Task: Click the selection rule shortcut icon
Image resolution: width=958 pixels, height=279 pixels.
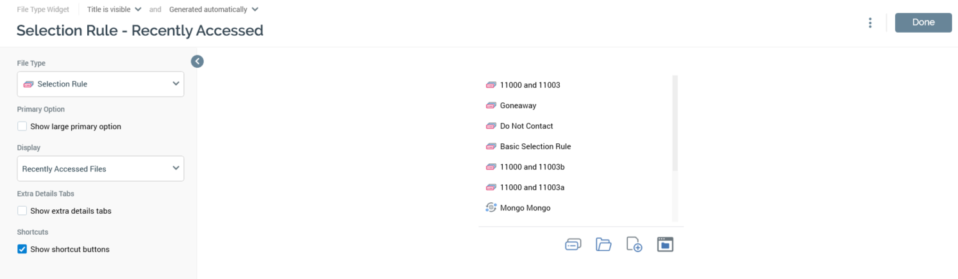Action: click(573, 244)
